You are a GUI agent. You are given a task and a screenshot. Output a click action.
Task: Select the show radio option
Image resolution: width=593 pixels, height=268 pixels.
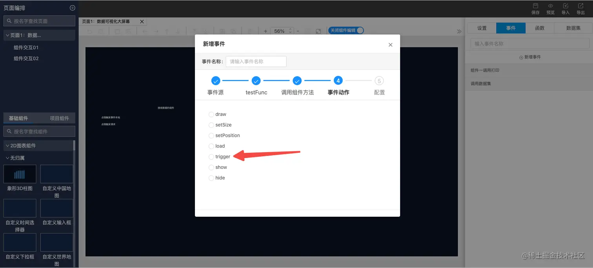point(211,167)
